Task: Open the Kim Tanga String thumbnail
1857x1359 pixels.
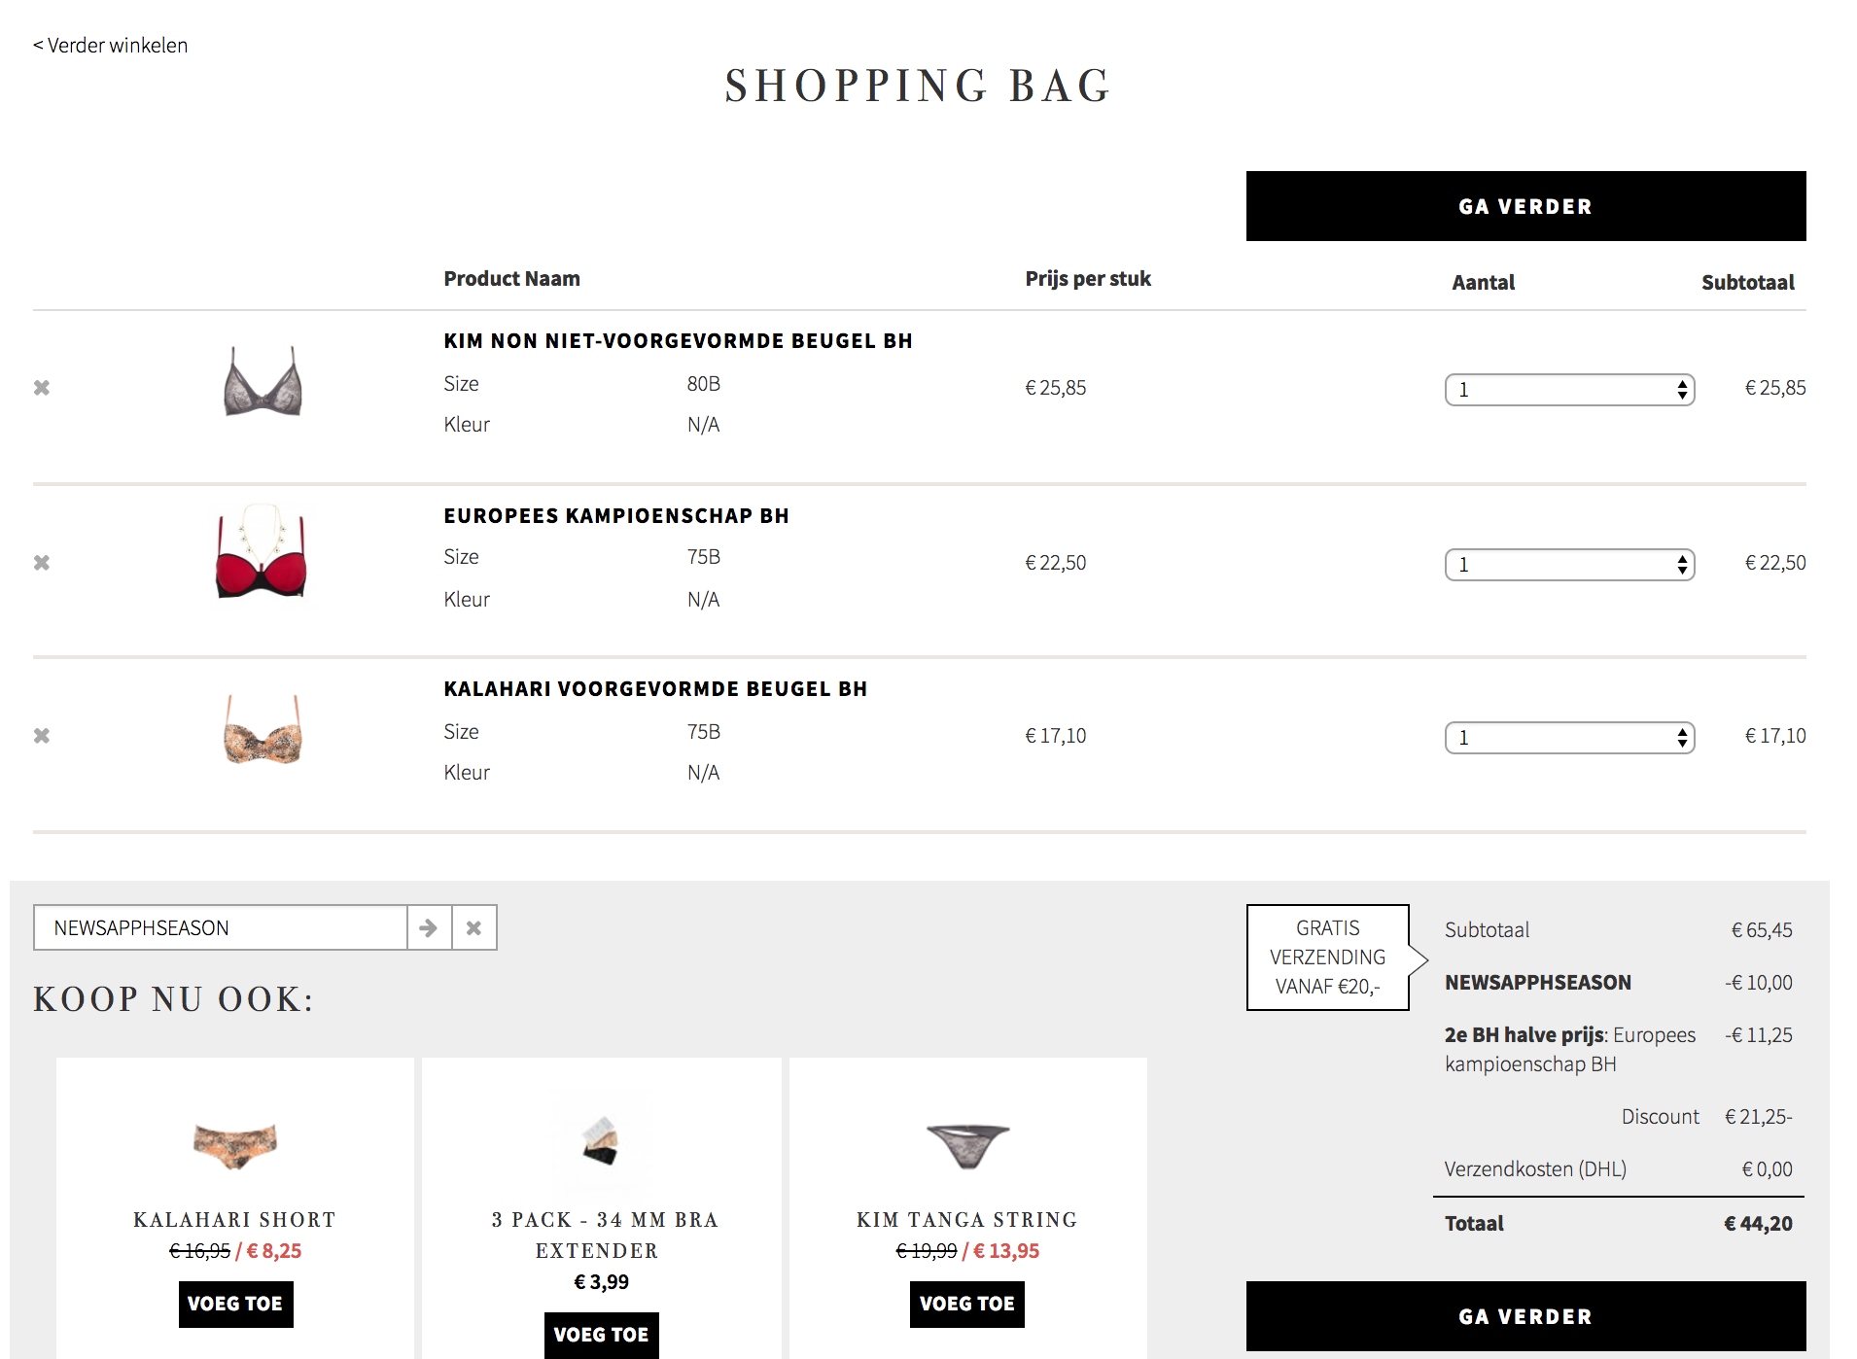Action: coord(967,1145)
